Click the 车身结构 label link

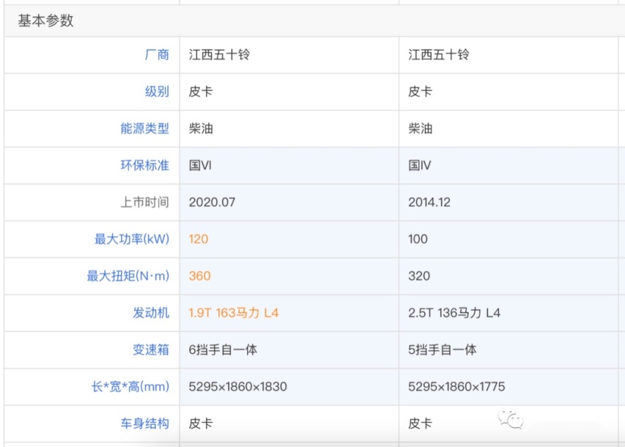point(145,424)
